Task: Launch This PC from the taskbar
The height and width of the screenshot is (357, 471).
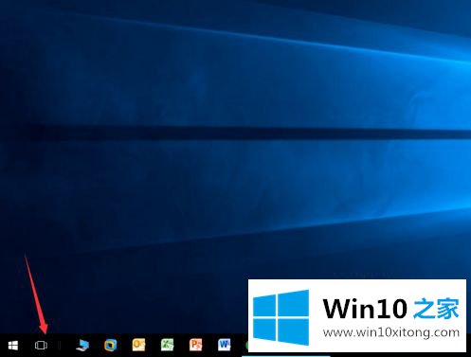Action: point(82,346)
